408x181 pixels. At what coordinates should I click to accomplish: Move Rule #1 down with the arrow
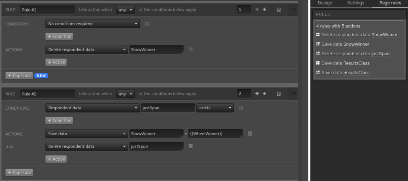tap(265, 10)
